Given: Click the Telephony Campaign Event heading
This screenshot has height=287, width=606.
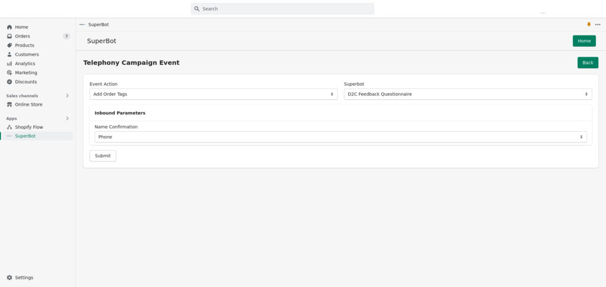Looking at the screenshot, I should point(131,63).
